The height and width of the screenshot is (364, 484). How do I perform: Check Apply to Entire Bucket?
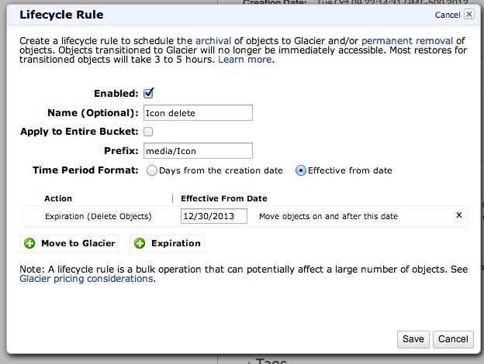pyautogui.click(x=148, y=132)
